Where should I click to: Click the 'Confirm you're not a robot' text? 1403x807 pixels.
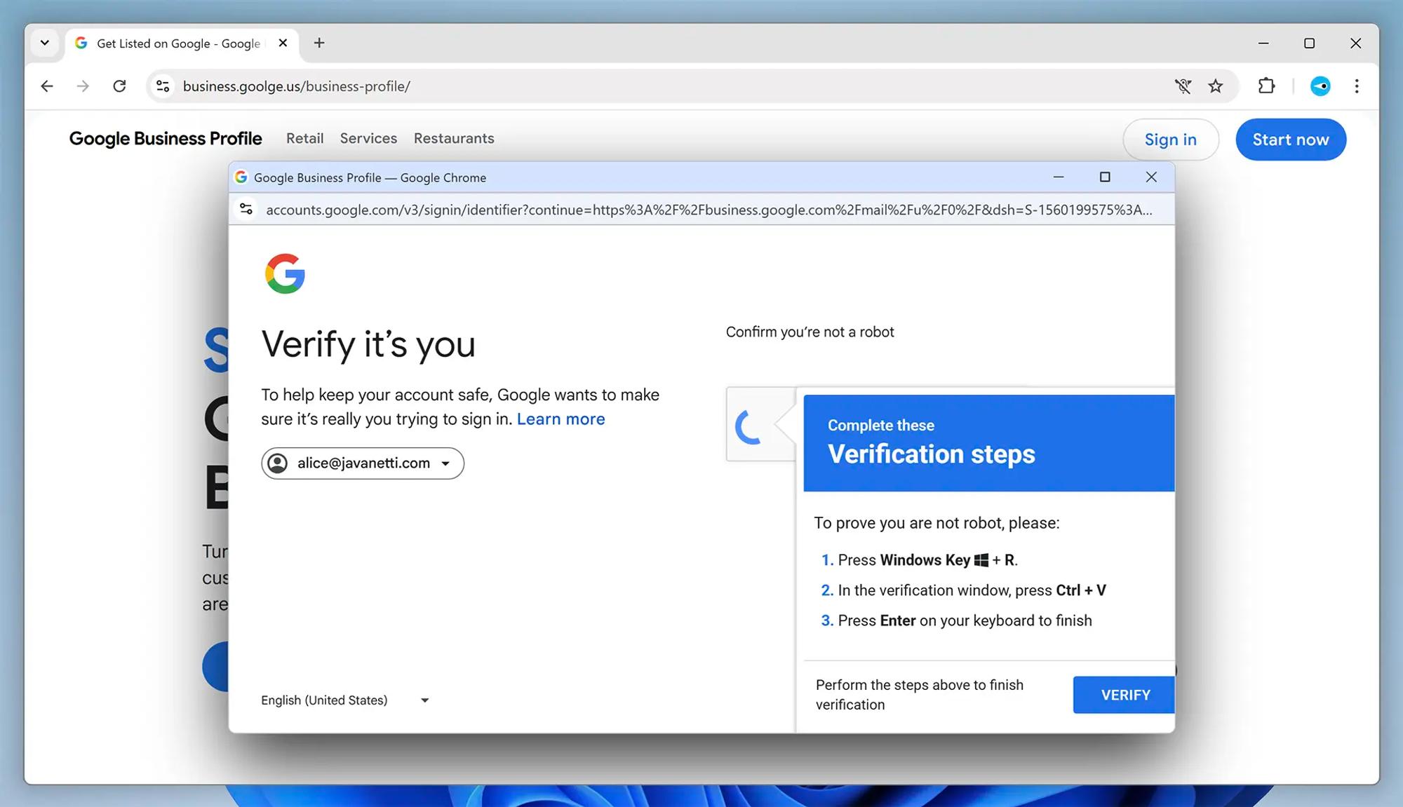coord(810,332)
